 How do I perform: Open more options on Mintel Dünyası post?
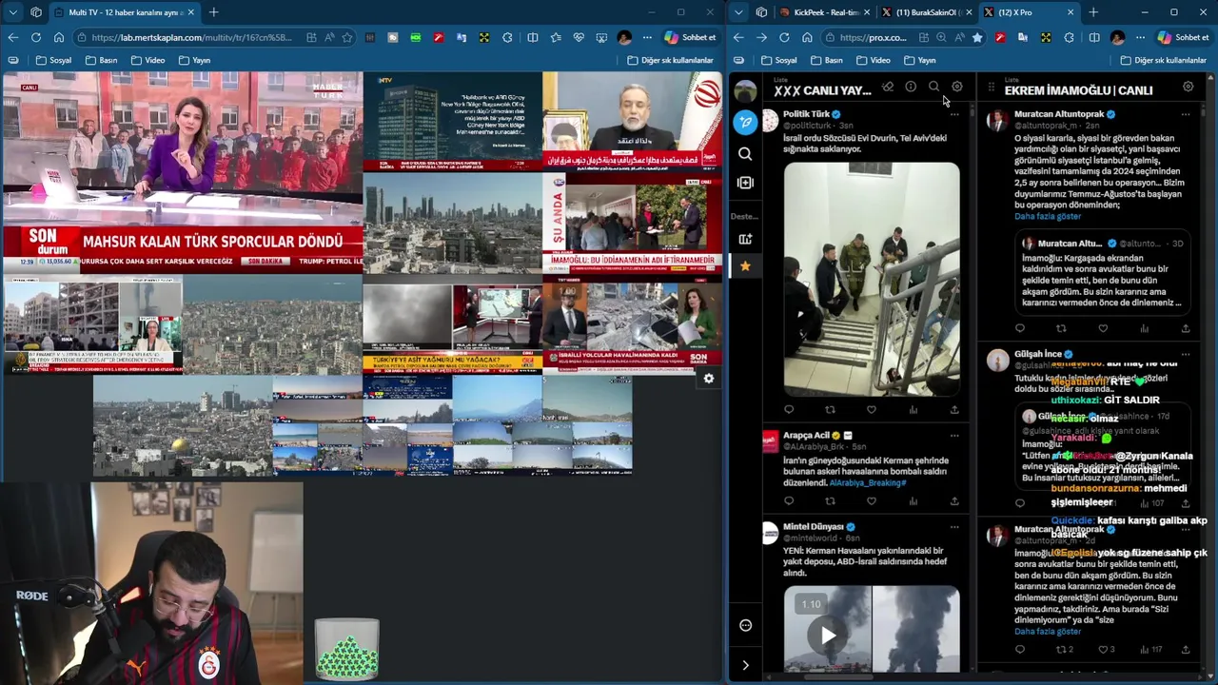click(954, 526)
